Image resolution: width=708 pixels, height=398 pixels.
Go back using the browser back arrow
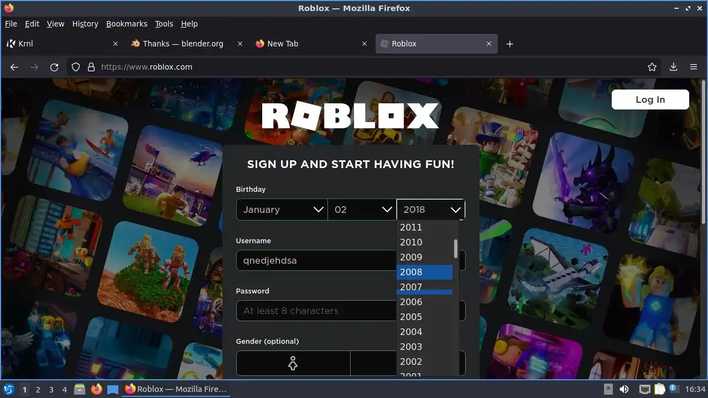pos(14,67)
